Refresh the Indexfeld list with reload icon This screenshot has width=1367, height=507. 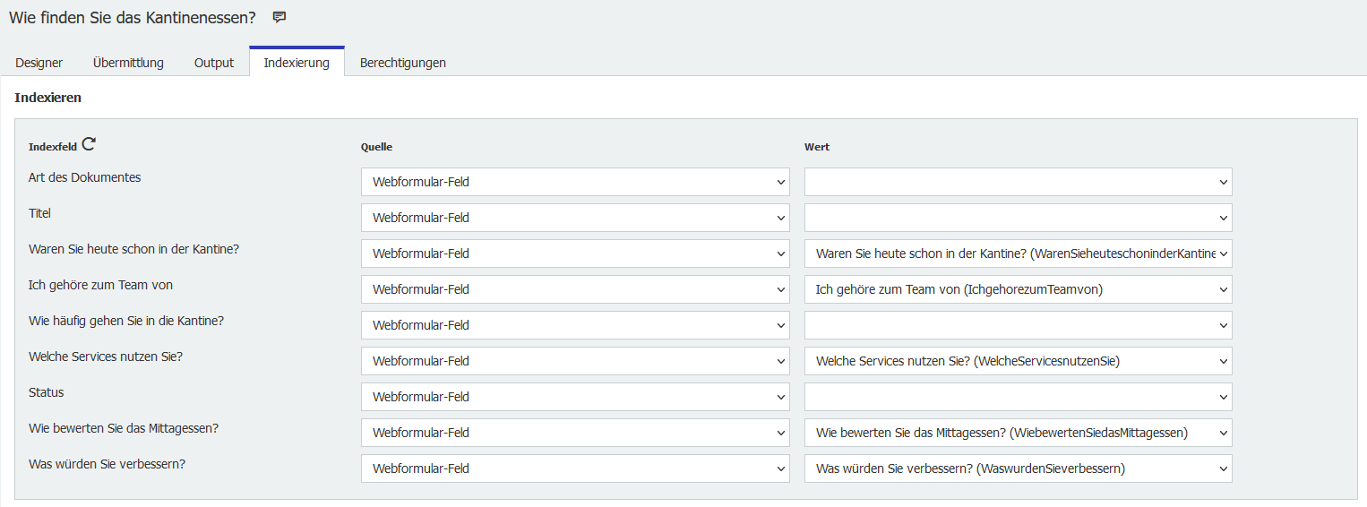89,143
